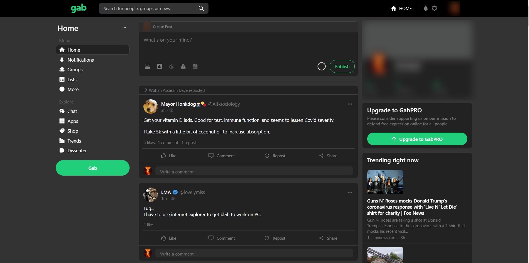Open Mayor Honkdog profile name
The image size is (529, 263).
[178, 104]
